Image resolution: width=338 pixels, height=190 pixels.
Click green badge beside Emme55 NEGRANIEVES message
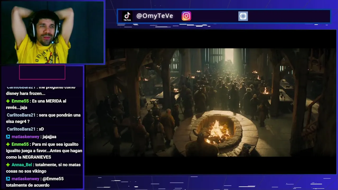[x=8, y=144]
